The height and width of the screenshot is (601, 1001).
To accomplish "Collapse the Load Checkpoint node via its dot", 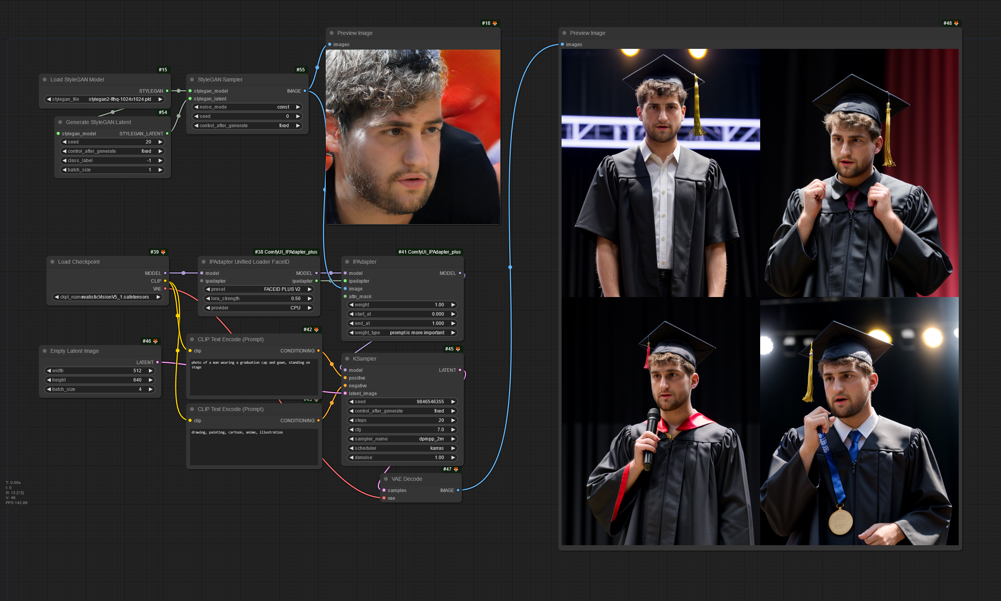I will 52,262.
